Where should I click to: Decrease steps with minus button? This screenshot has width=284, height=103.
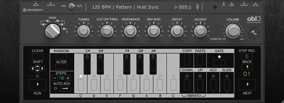[x=55, y=78]
